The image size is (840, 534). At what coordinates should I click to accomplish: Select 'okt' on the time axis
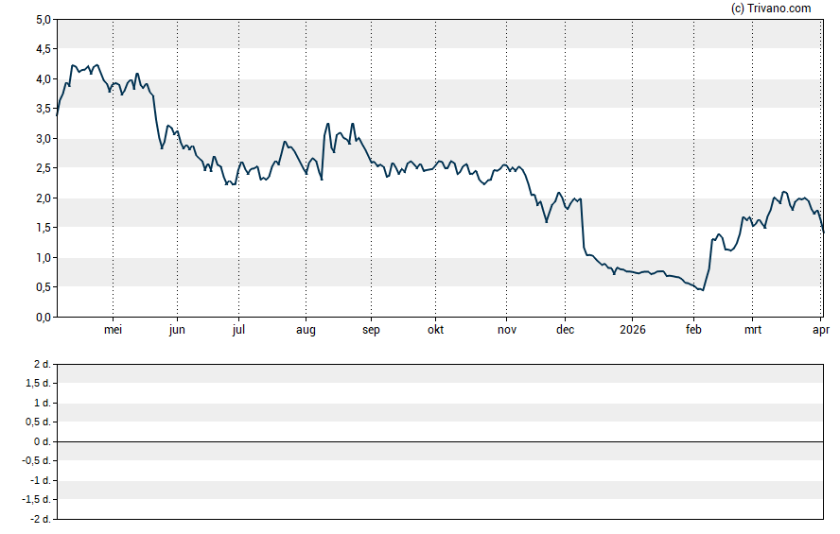coord(435,330)
